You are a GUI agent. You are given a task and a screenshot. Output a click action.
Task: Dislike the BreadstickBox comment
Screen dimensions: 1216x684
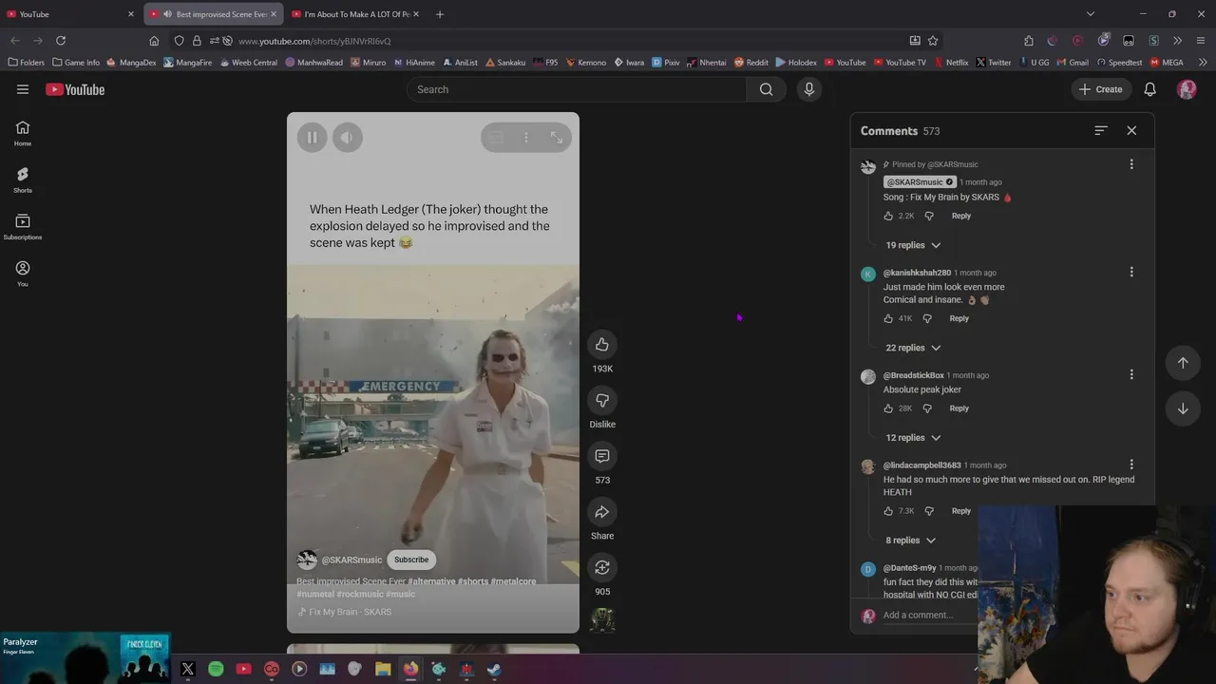(x=927, y=408)
